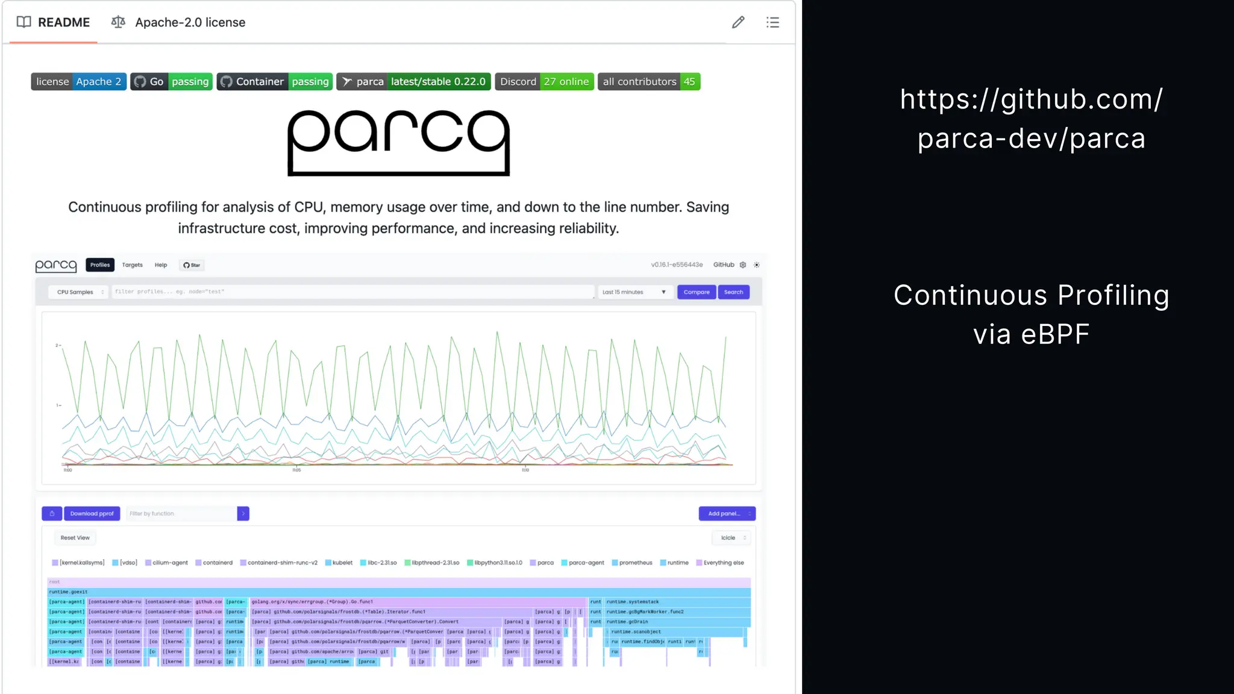The width and height of the screenshot is (1234, 694).
Task: Click the large Parca logo image
Action: point(399,143)
